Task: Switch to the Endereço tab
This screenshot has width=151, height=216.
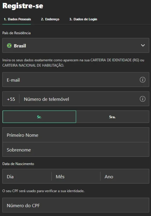Action: tap(50, 19)
